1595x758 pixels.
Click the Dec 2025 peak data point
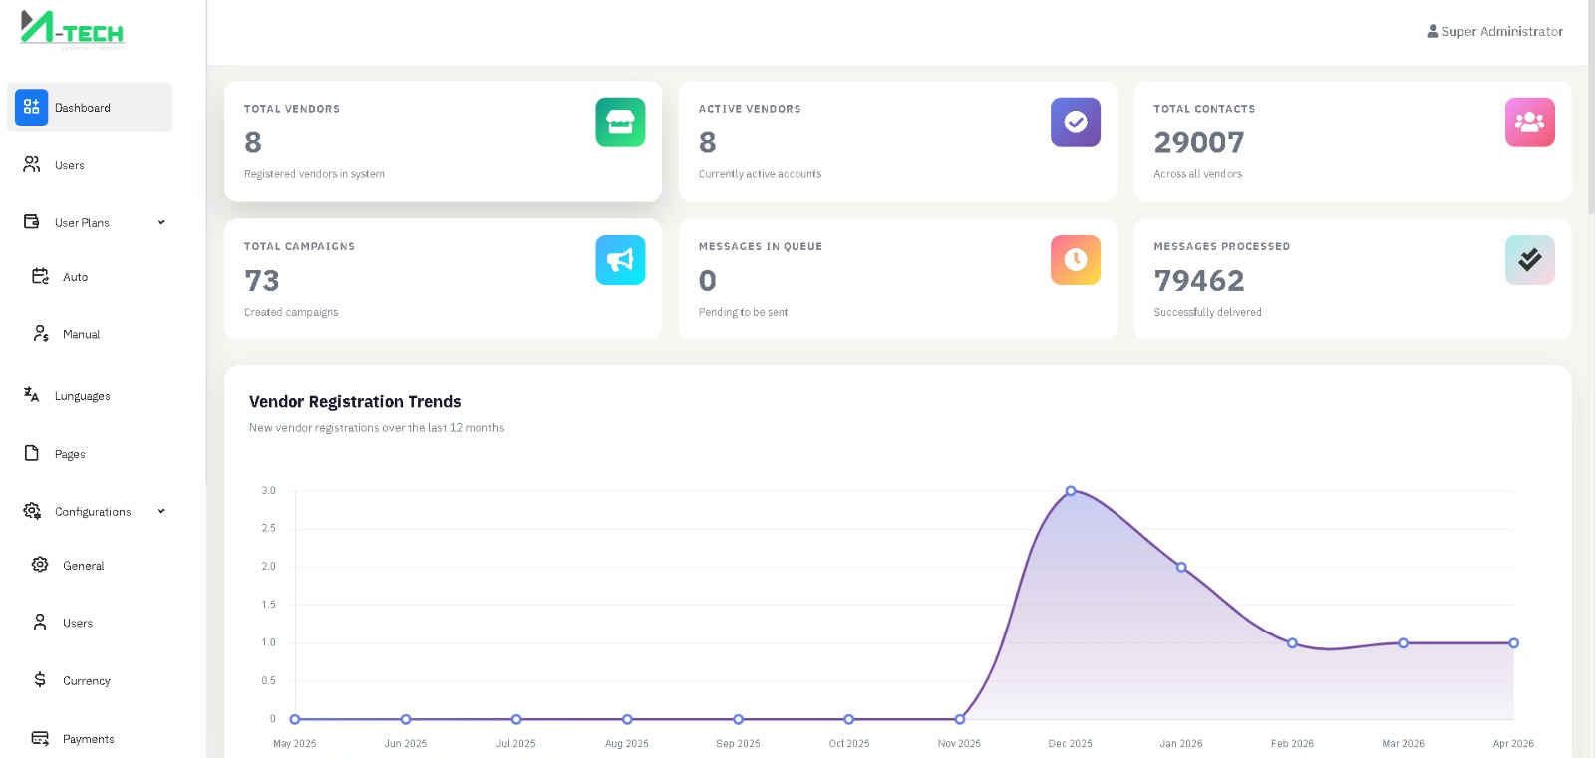pyautogui.click(x=1071, y=491)
